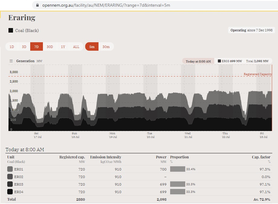Click the ER03 33.3% proportion bar
The height and width of the screenshot is (204, 278).
coord(177,184)
